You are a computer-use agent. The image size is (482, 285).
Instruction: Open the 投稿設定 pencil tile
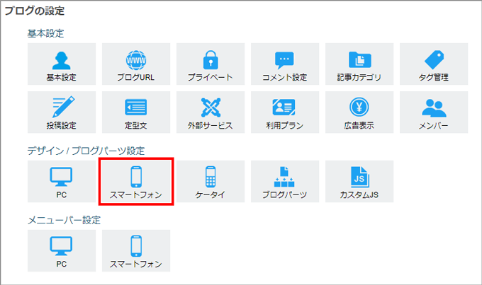(x=62, y=112)
